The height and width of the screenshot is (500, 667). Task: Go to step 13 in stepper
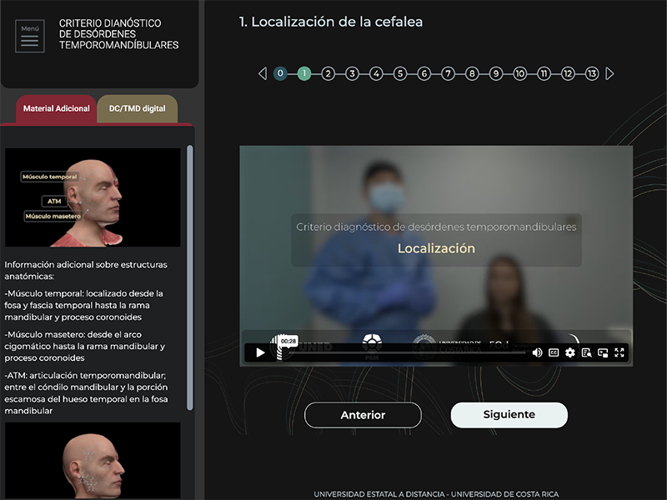(x=592, y=73)
